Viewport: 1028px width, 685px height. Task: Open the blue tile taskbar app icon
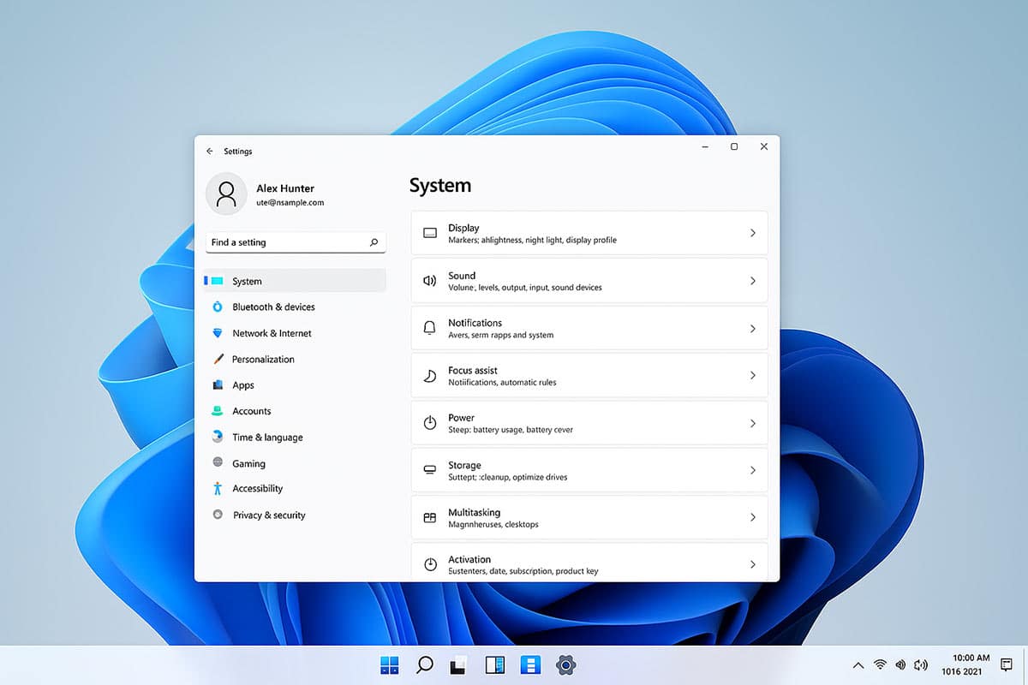click(530, 665)
